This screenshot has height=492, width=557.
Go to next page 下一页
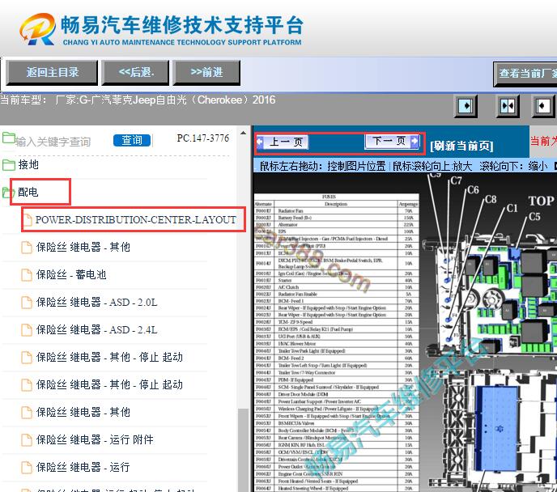[x=392, y=141]
